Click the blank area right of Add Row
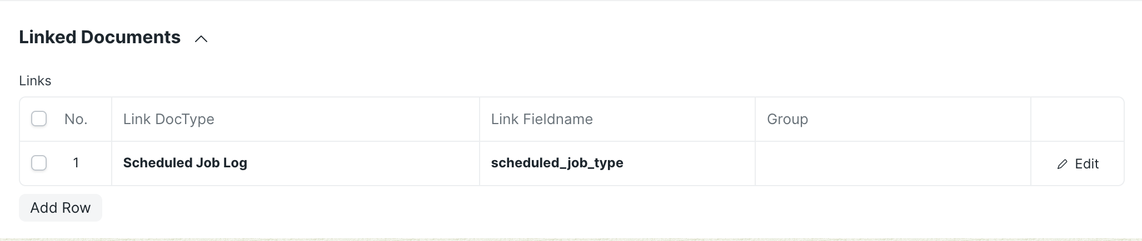Viewport: 1142px width, 241px height. 556,208
